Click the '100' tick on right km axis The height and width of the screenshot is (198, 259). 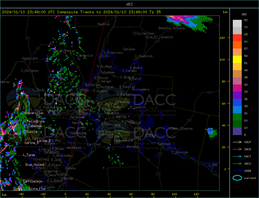pyautogui.click(x=222, y=59)
